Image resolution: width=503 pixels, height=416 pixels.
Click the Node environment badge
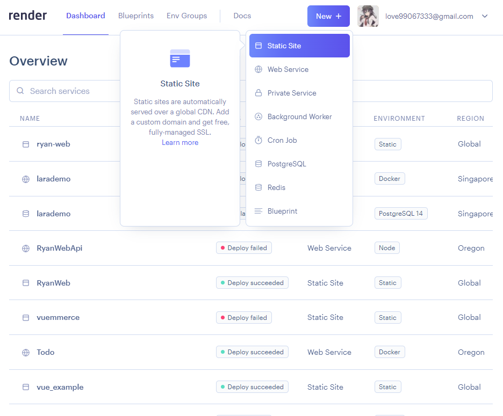pyautogui.click(x=387, y=248)
